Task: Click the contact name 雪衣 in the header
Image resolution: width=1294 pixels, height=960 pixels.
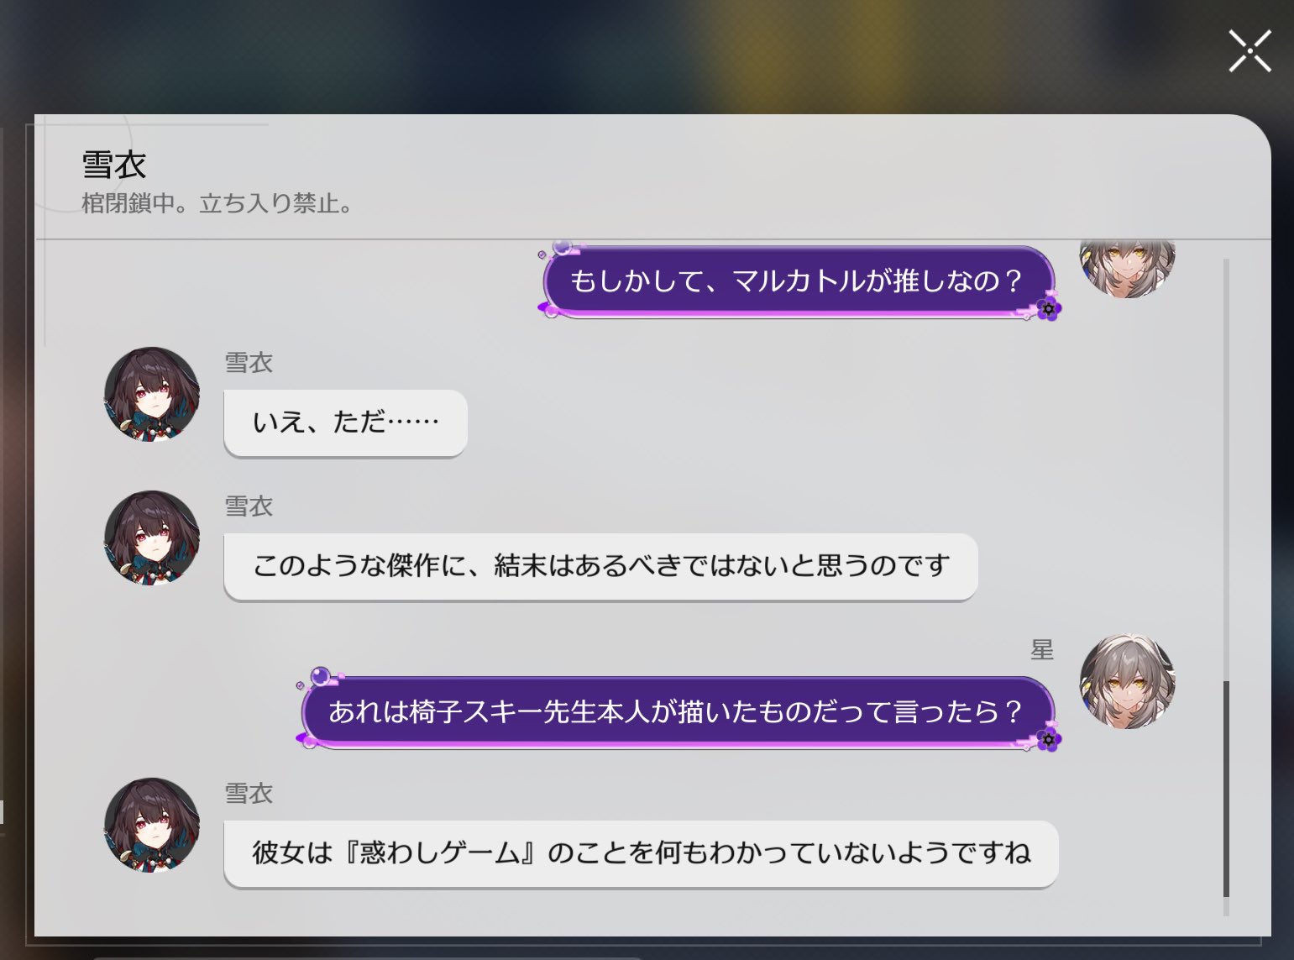Action: pyautogui.click(x=114, y=165)
